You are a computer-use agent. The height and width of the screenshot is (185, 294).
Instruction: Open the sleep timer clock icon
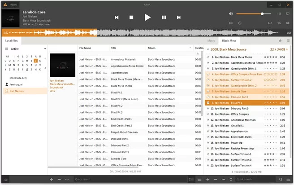(x=240, y=22)
